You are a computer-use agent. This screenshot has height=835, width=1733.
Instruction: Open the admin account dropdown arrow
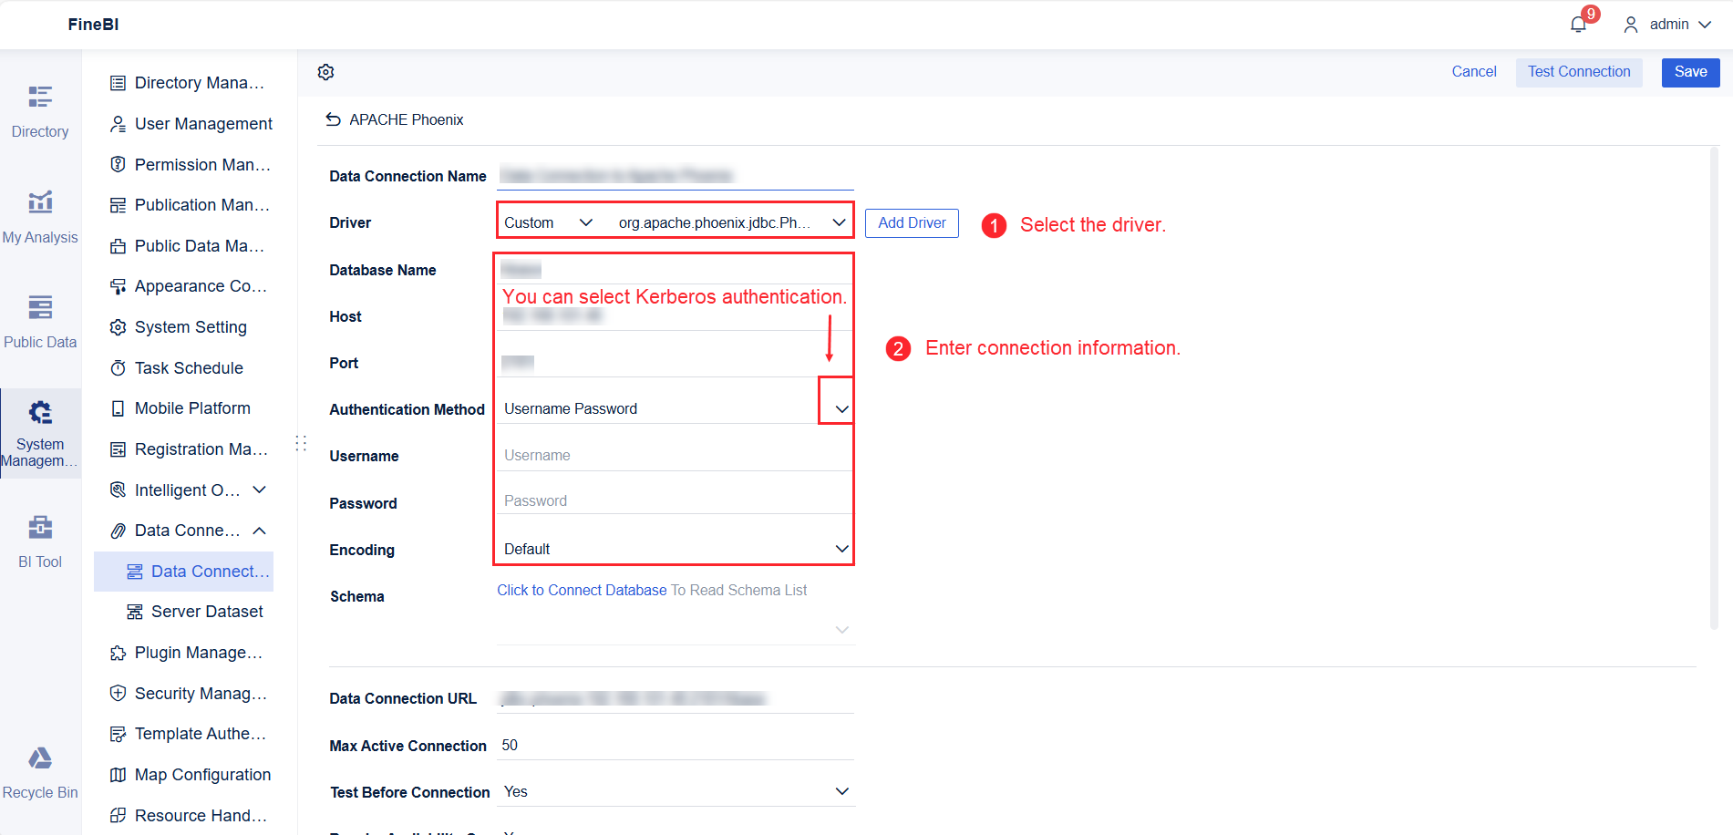(1705, 25)
